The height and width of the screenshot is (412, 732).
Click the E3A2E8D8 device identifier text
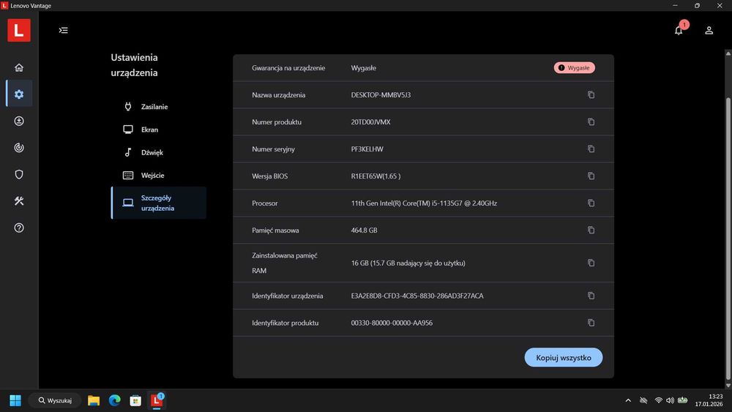tap(417, 296)
